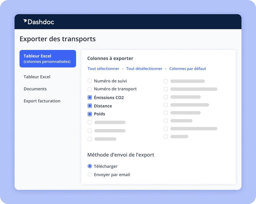This screenshot has width=256, height=204.
Task: Click the Tout sélectionner link
Action: (103, 69)
